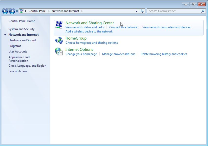Go back with the Back arrow button
The height and width of the screenshot is (146, 208).
pyautogui.click(x=5, y=11)
